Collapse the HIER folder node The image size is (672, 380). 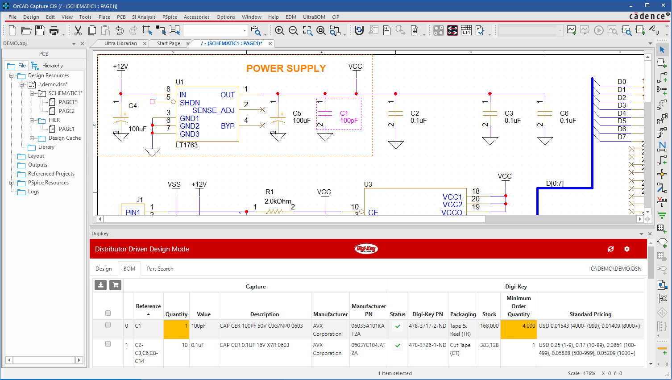(x=32, y=120)
